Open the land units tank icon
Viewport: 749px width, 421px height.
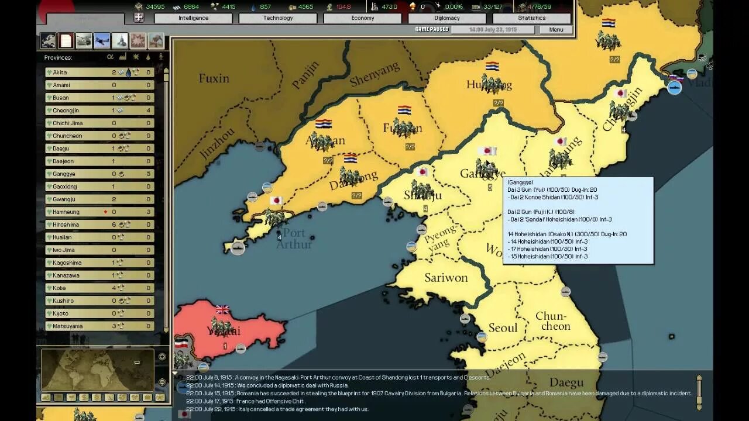pos(84,40)
